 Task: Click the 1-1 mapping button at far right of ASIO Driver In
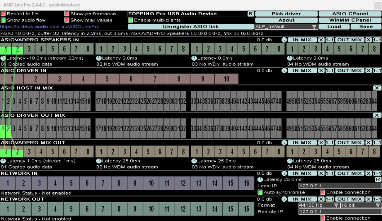coord(377,71)
